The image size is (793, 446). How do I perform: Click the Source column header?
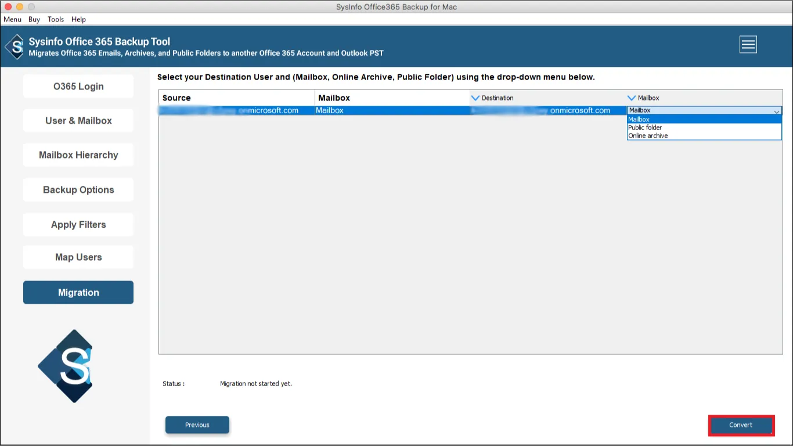pos(236,98)
